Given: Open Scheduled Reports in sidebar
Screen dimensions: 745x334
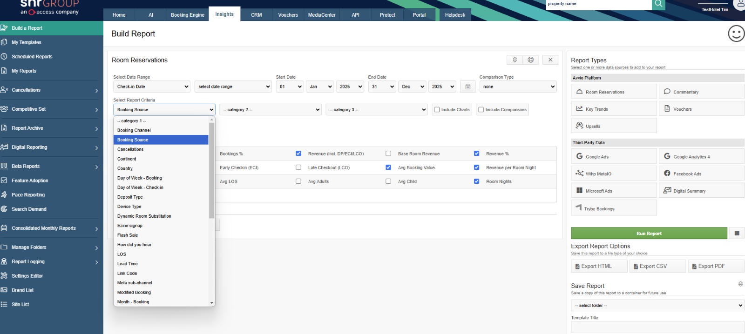Looking at the screenshot, I should tap(32, 57).
